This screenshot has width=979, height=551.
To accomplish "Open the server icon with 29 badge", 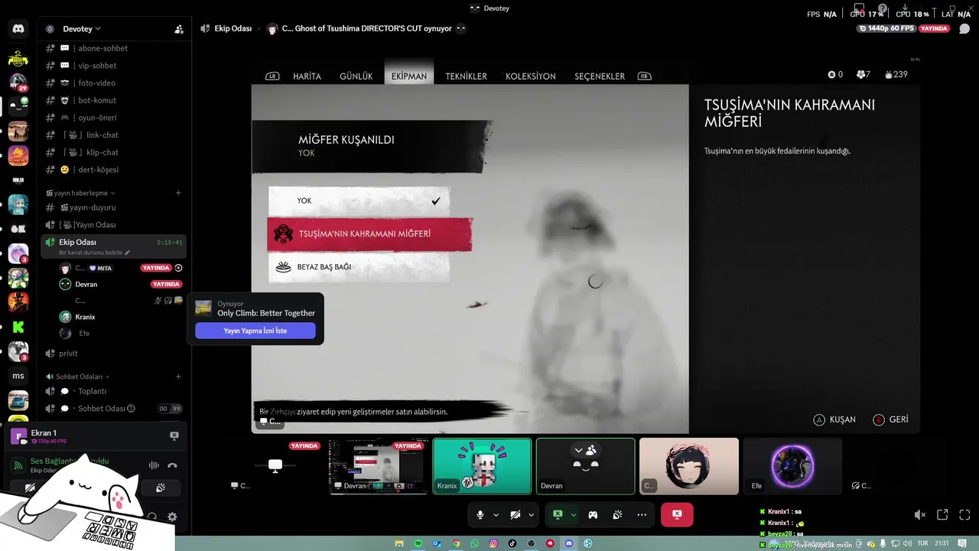I will pyautogui.click(x=18, y=81).
